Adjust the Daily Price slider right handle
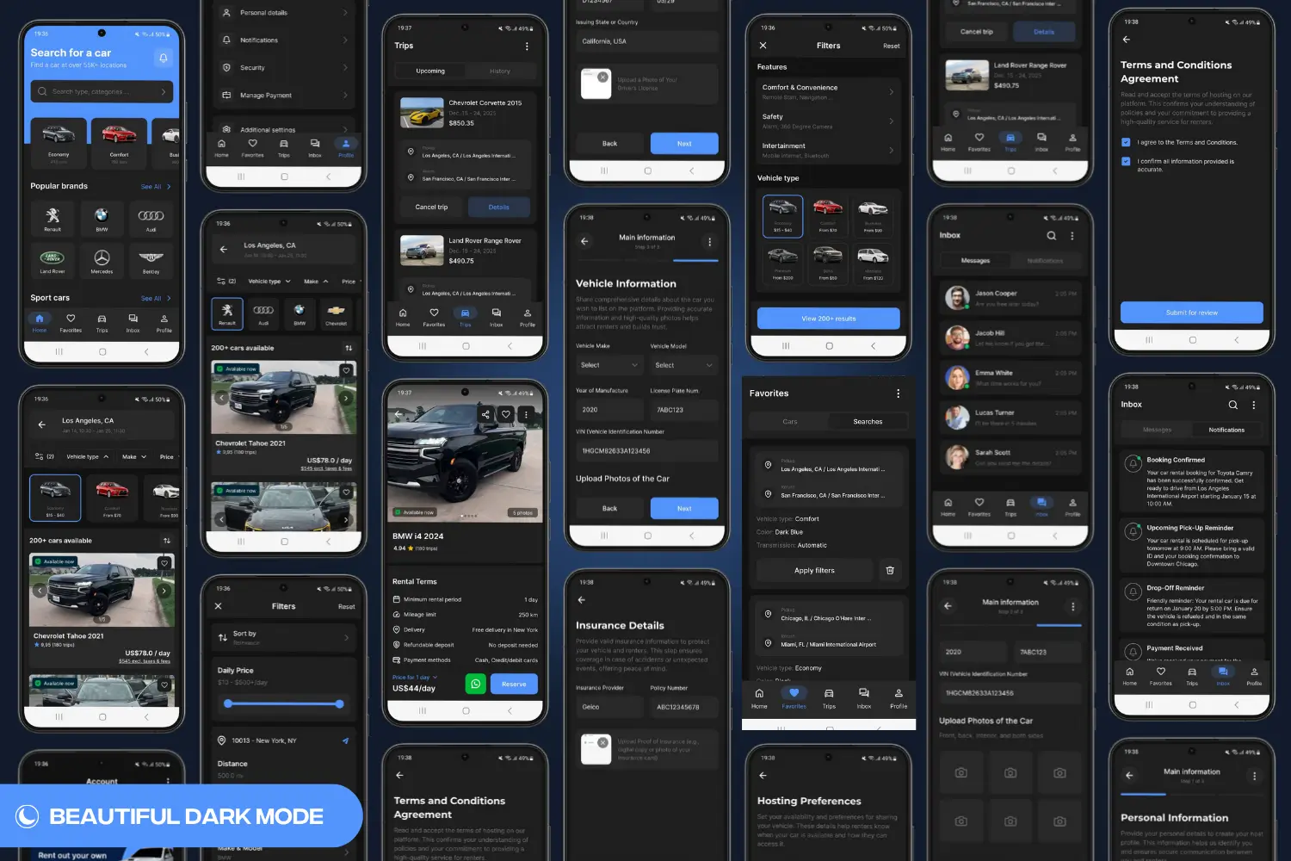 [340, 704]
